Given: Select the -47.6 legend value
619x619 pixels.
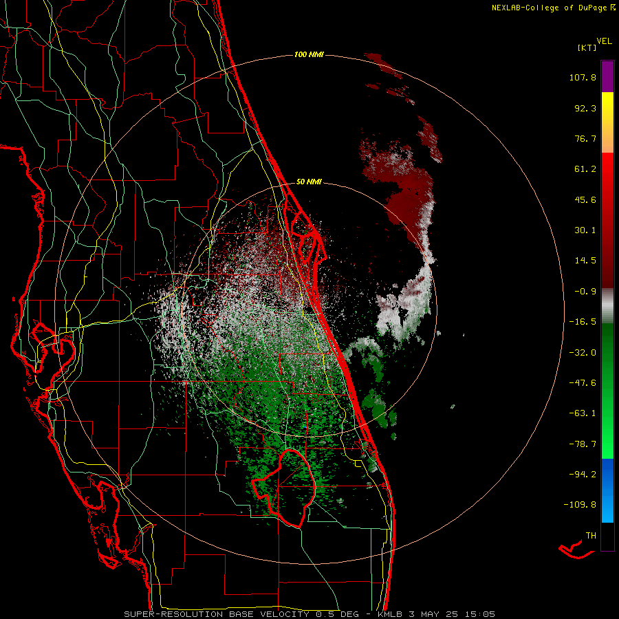Looking at the screenshot, I should pyautogui.click(x=583, y=383).
